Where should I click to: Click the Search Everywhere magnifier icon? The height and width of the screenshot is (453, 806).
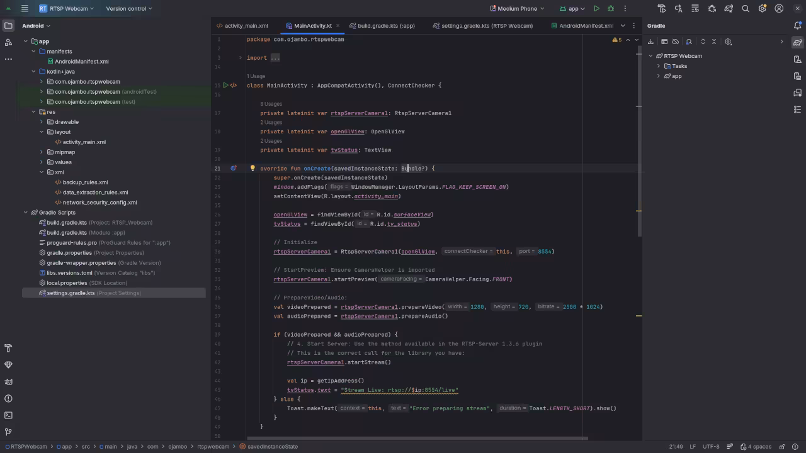click(x=746, y=9)
